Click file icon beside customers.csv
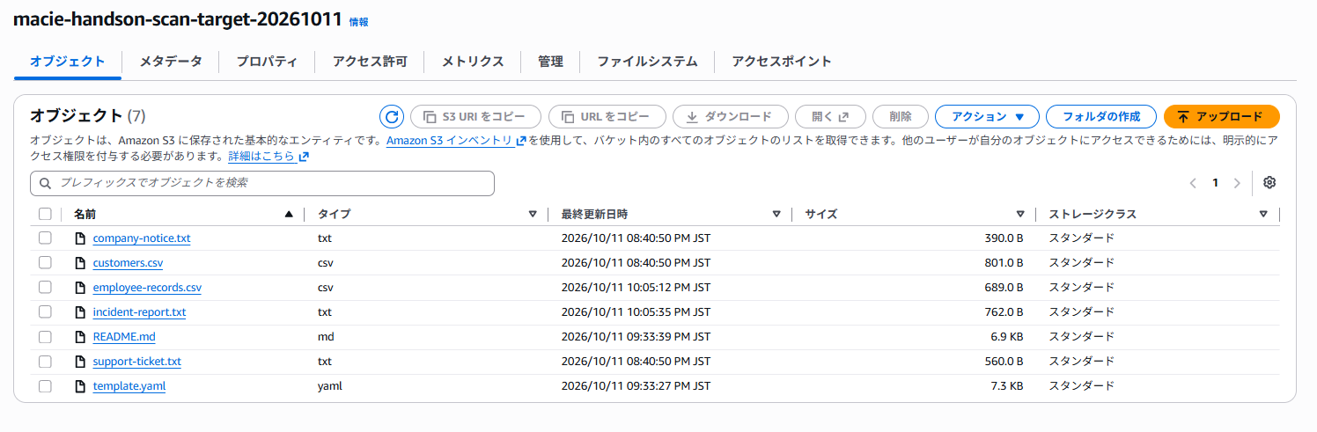Screen dimensions: 1317x432 pos(80,263)
